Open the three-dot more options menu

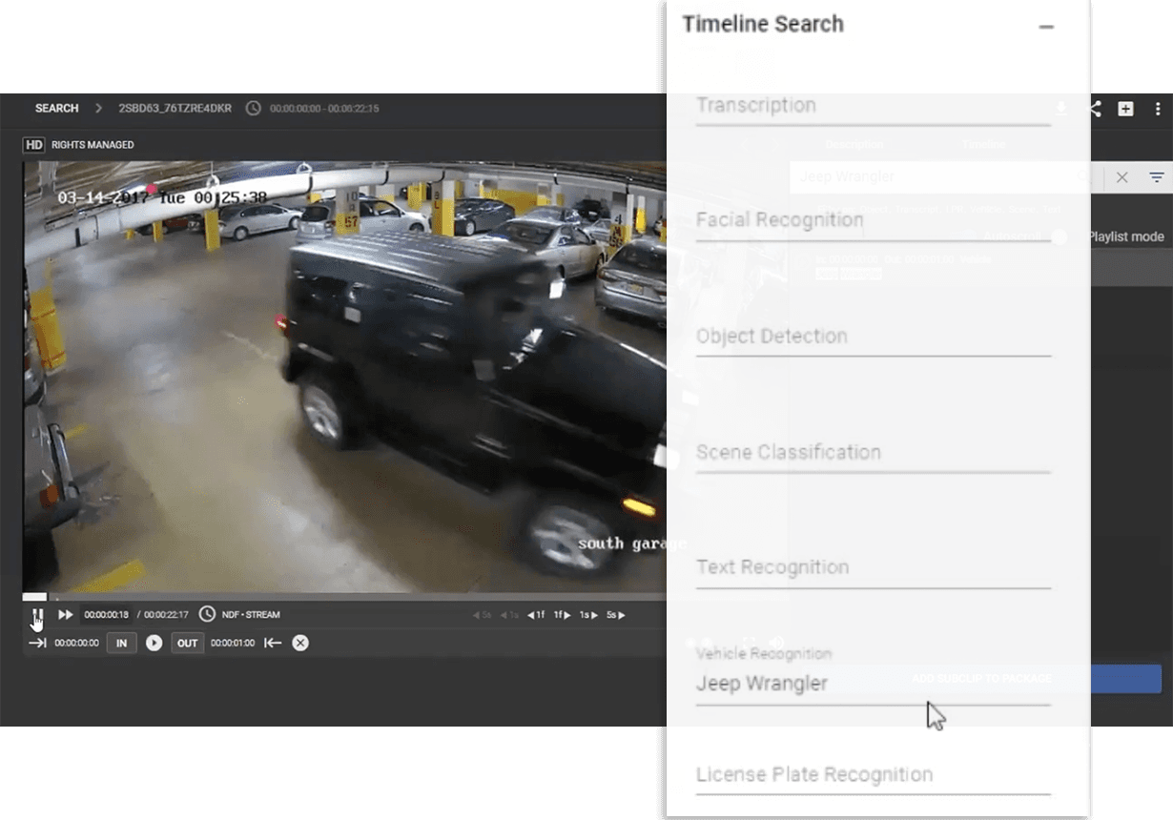[x=1158, y=109]
